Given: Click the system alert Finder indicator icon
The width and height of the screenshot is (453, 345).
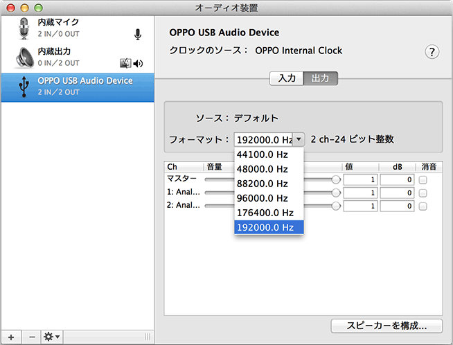Looking at the screenshot, I should (x=125, y=63).
